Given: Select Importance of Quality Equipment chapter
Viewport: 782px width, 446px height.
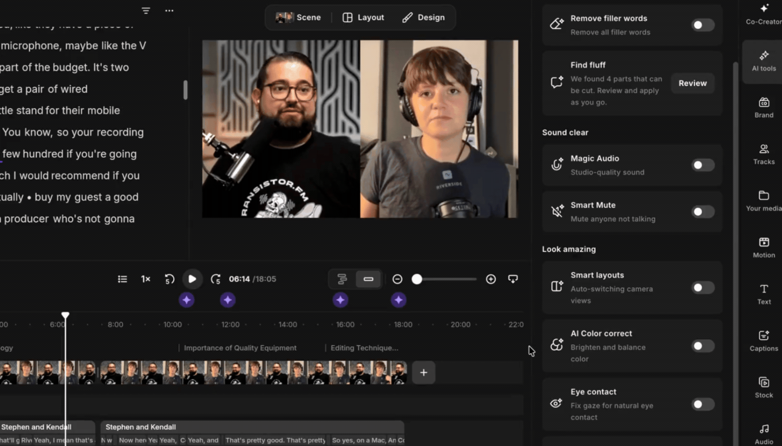Looking at the screenshot, I should 240,348.
